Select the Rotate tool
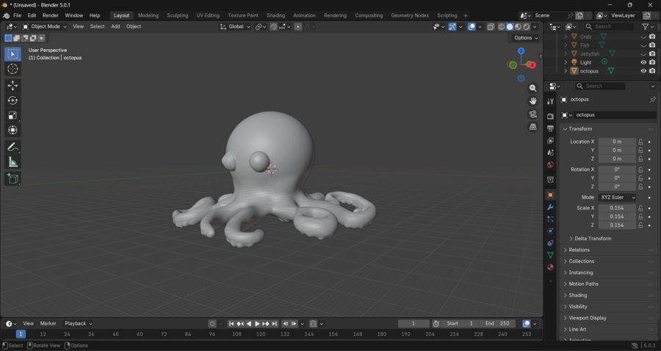 tap(12, 100)
